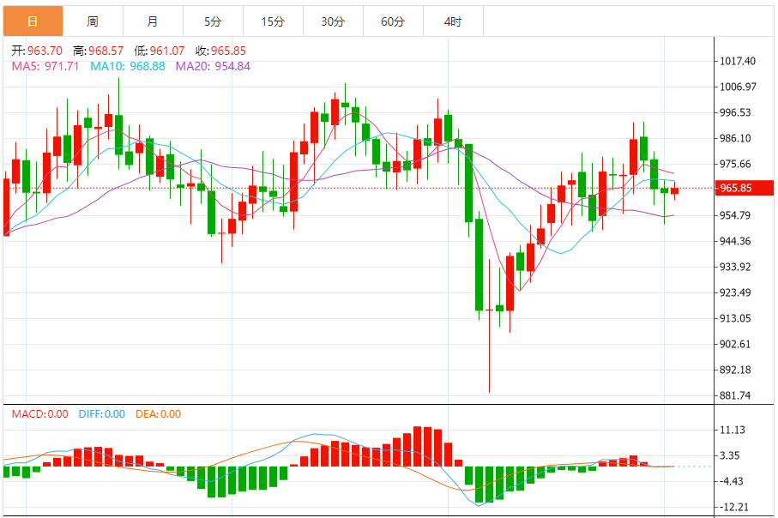Open the 4时 interval tab
Screen dimensions: 778x518
tap(453, 21)
